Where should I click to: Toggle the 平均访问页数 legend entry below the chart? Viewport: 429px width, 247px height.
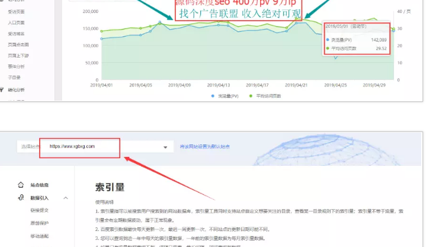265,96
